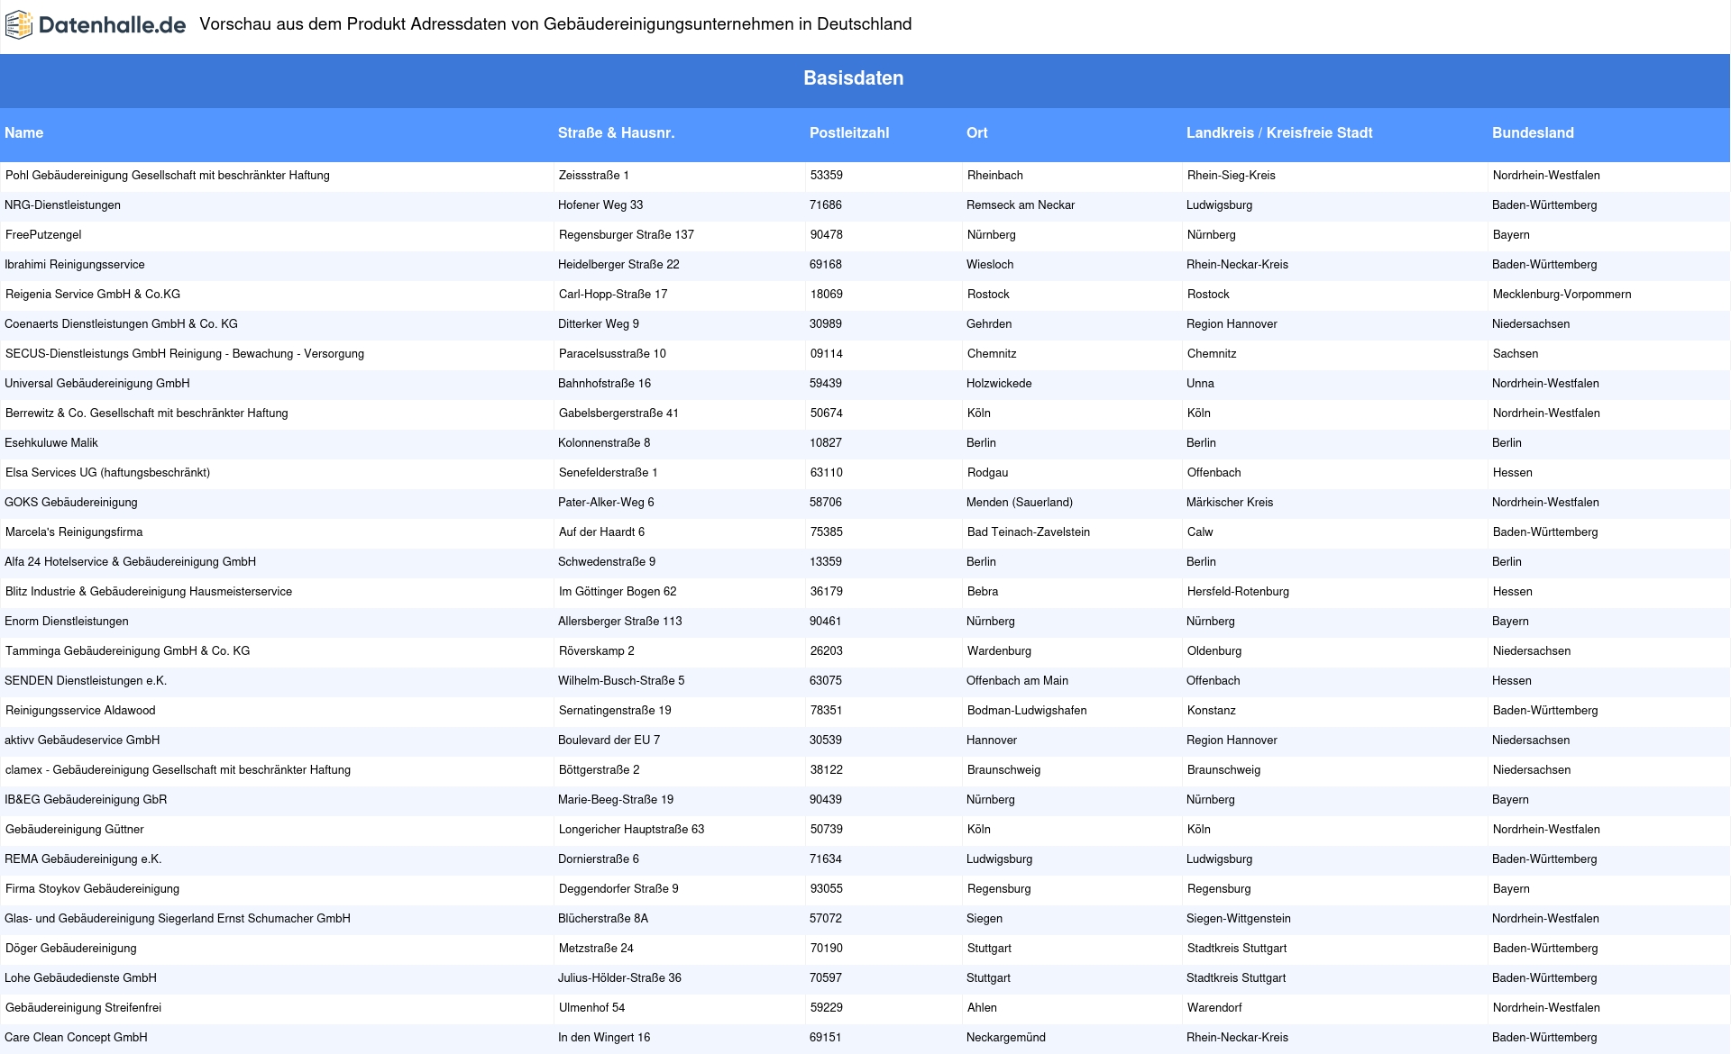
Task: Click the Name column header
Action: pos(24,132)
